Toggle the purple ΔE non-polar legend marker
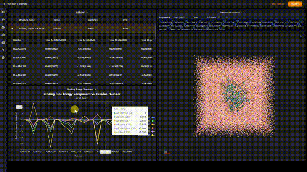 pos(153,132)
